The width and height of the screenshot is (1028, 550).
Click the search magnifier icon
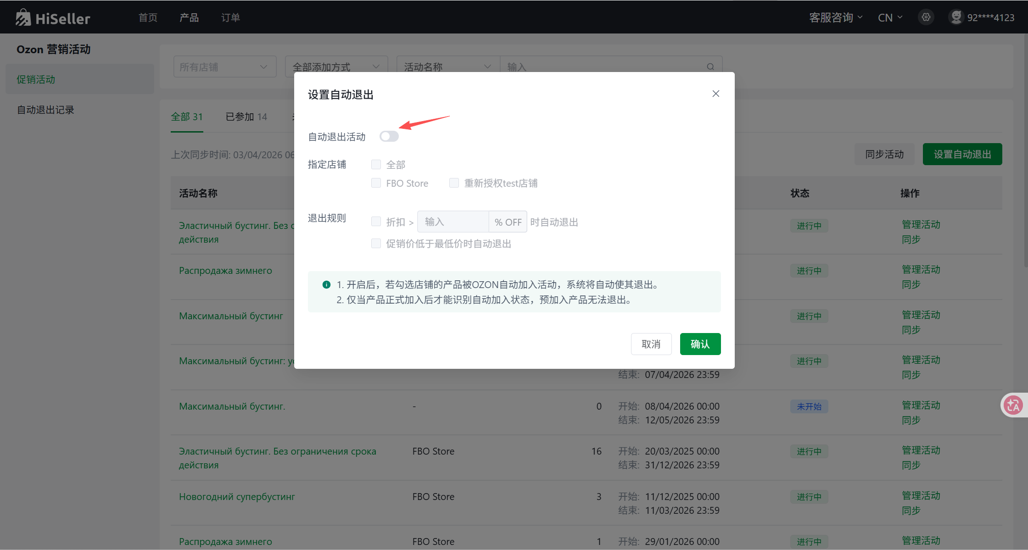(x=710, y=67)
